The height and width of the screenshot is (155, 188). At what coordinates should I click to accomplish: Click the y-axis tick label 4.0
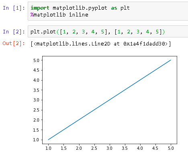(36, 80)
